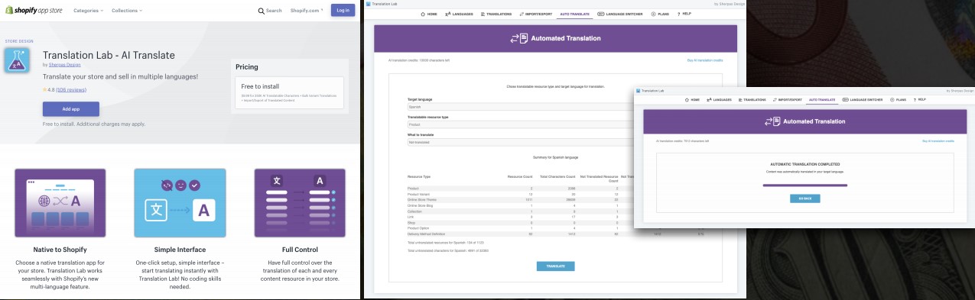This screenshot has width=975, height=300.
Task: Open the What to translate dropdown
Action: [521, 142]
